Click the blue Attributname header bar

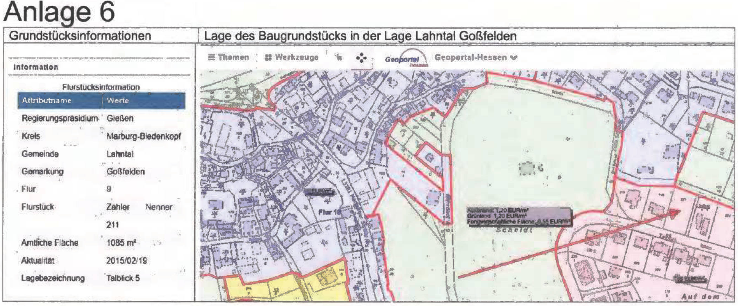(102, 101)
